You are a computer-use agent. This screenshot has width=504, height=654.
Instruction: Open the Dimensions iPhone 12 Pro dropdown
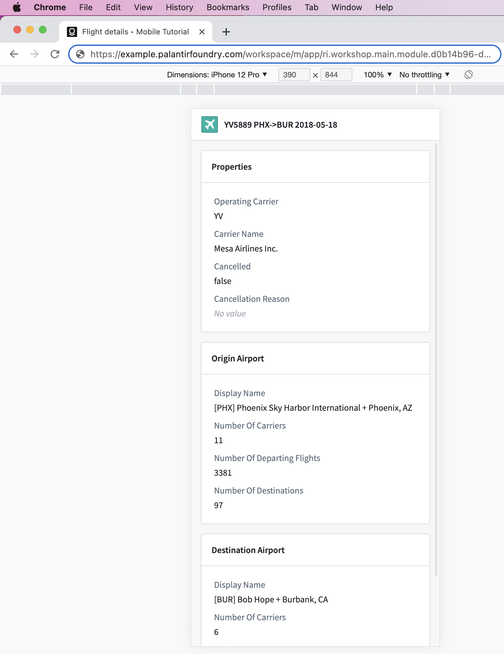[217, 75]
